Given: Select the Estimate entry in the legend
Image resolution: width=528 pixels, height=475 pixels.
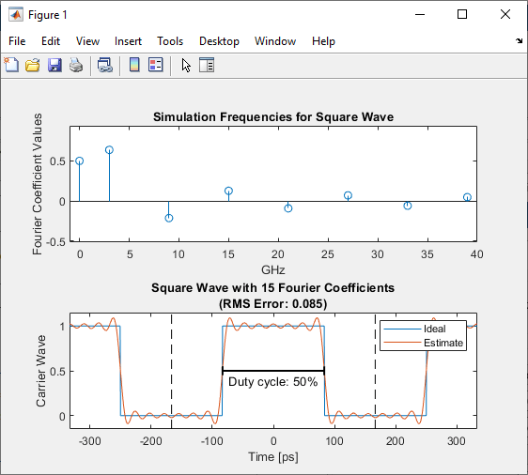Looking at the screenshot, I should pyautogui.click(x=443, y=343).
